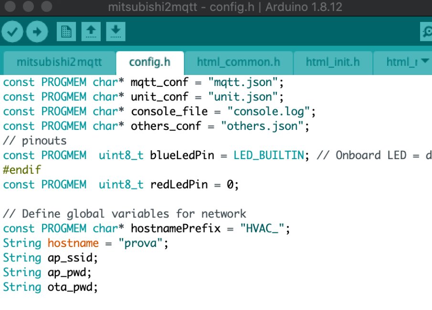Click the "// pinouts" comment
The image size is (432, 310).
(35, 141)
